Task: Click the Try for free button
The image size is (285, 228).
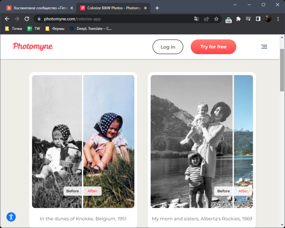Action: tap(213, 47)
